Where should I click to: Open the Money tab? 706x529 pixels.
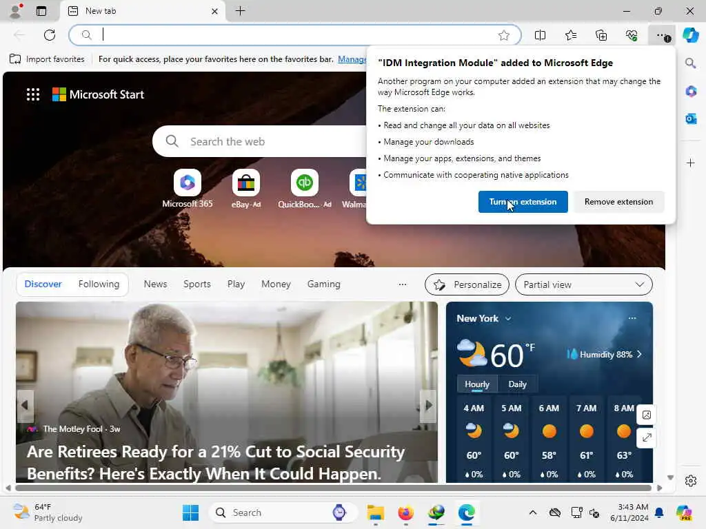[276, 284]
